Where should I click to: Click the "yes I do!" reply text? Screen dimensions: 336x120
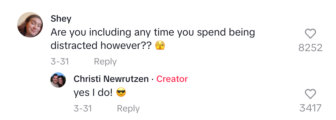93,93
